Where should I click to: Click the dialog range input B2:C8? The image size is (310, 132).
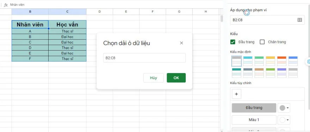click(144, 58)
